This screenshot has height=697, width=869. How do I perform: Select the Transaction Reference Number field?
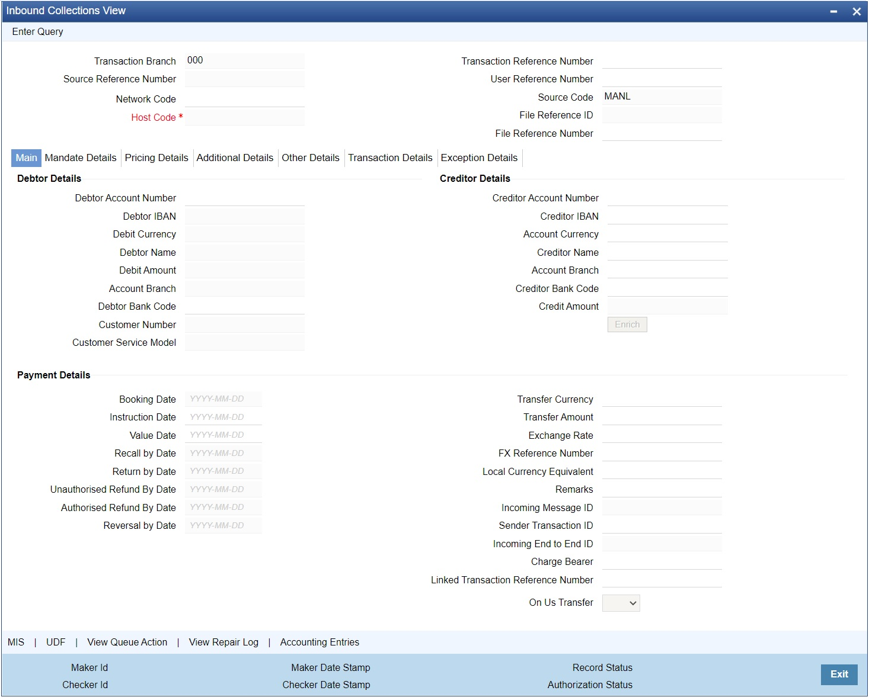662,60
